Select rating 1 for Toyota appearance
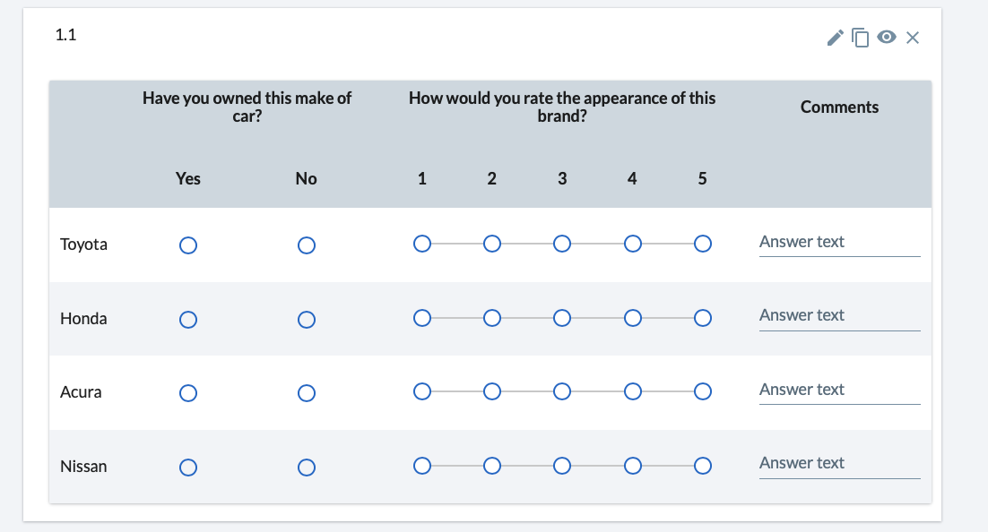The image size is (988, 532). tap(421, 243)
